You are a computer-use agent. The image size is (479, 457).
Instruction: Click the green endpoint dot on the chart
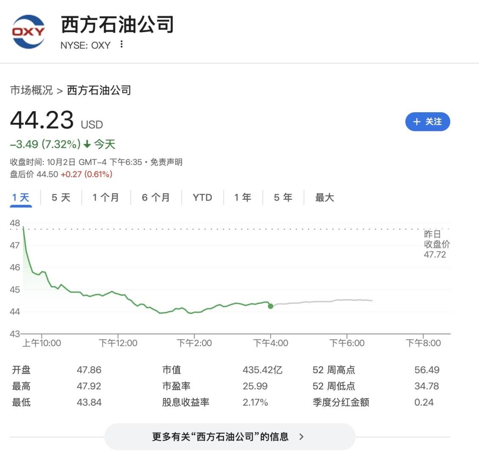point(270,306)
